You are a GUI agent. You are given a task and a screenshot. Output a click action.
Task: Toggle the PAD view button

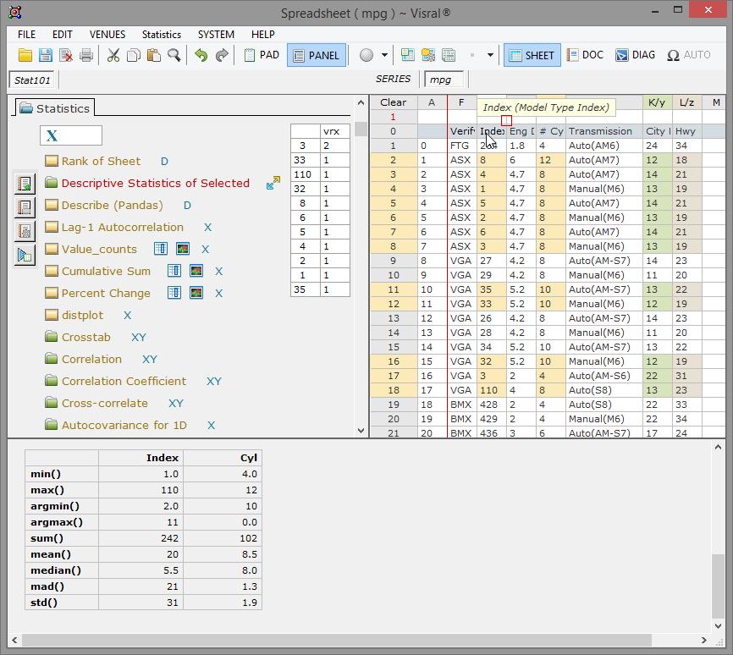click(262, 56)
